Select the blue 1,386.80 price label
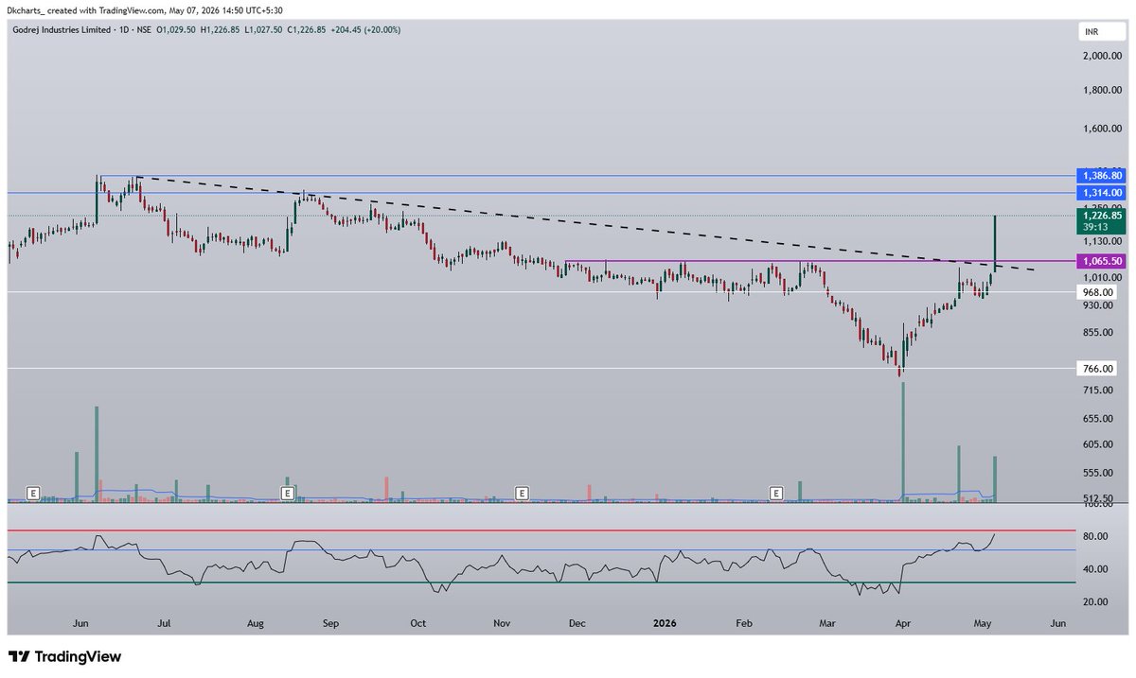This screenshot has width=1136, height=678. click(1101, 176)
